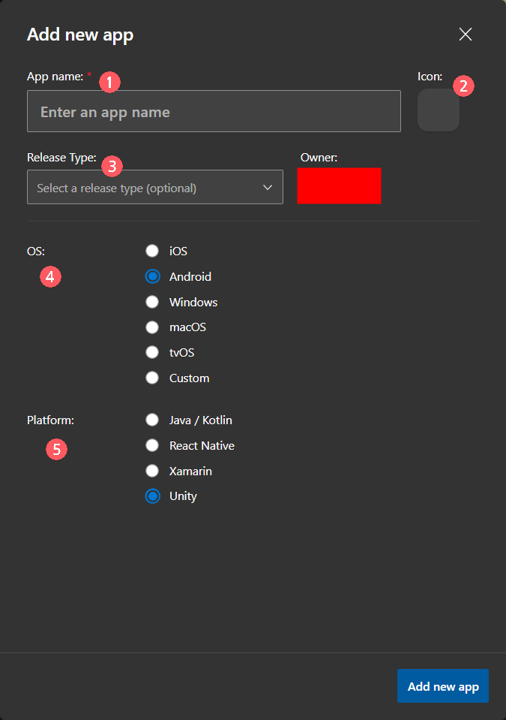Select the Android OS option

[152, 276]
